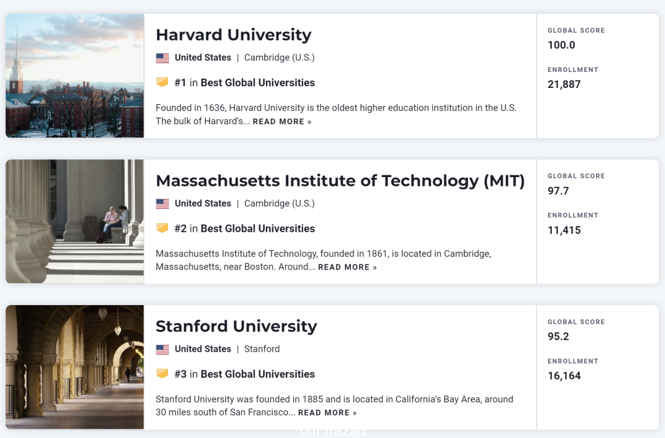Select the Stanford arcade photo thumbnail
Screen dimensions: 665x438
point(75,367)
